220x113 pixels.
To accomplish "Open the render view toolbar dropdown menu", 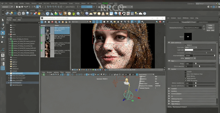I will 80,22.
